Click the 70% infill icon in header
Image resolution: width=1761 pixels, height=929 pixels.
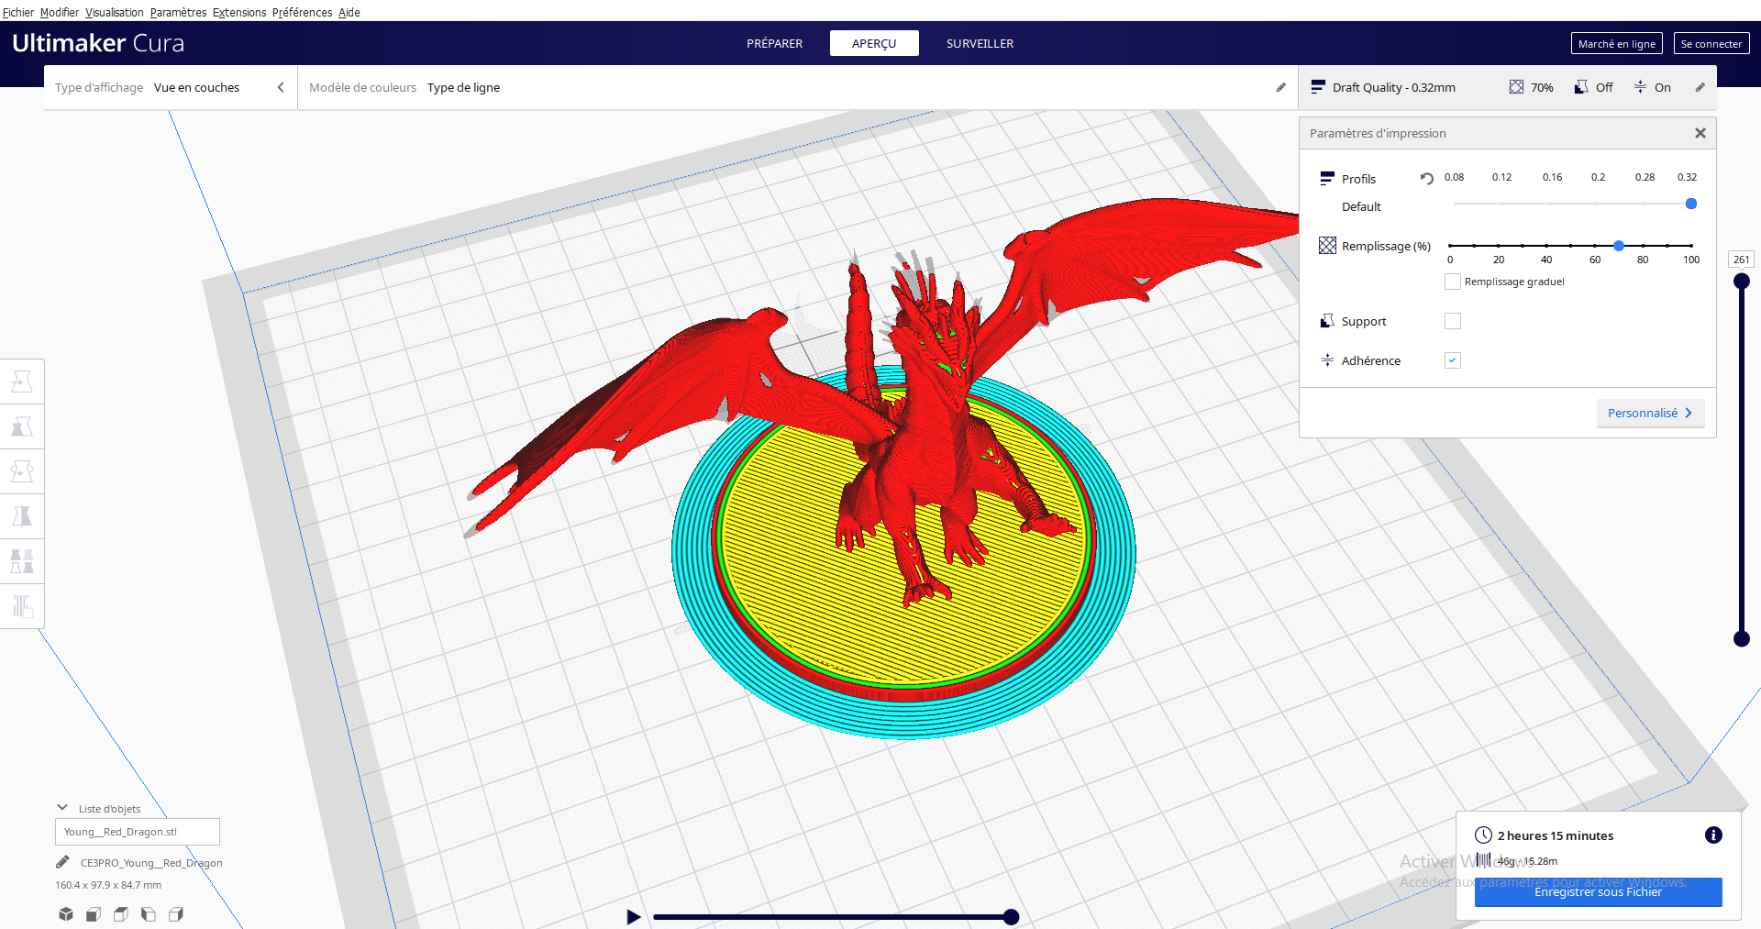(x=1516, y=87)
